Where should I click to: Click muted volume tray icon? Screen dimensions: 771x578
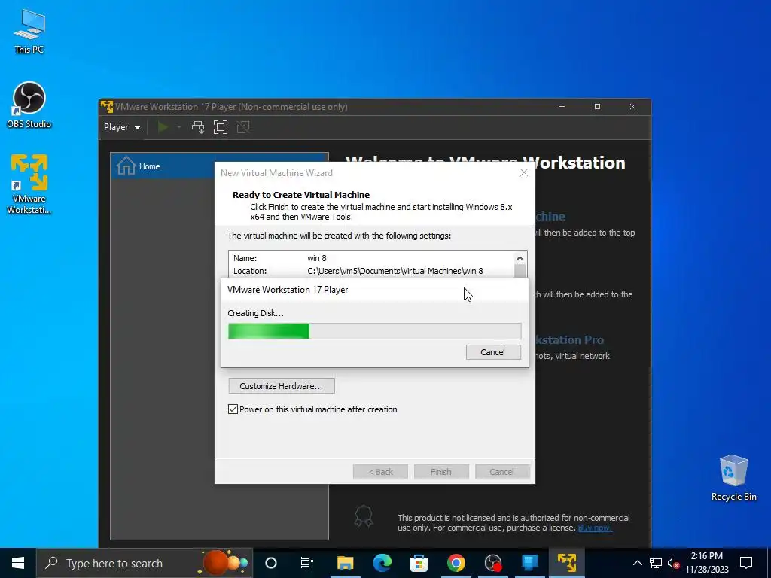coord(674,563)
